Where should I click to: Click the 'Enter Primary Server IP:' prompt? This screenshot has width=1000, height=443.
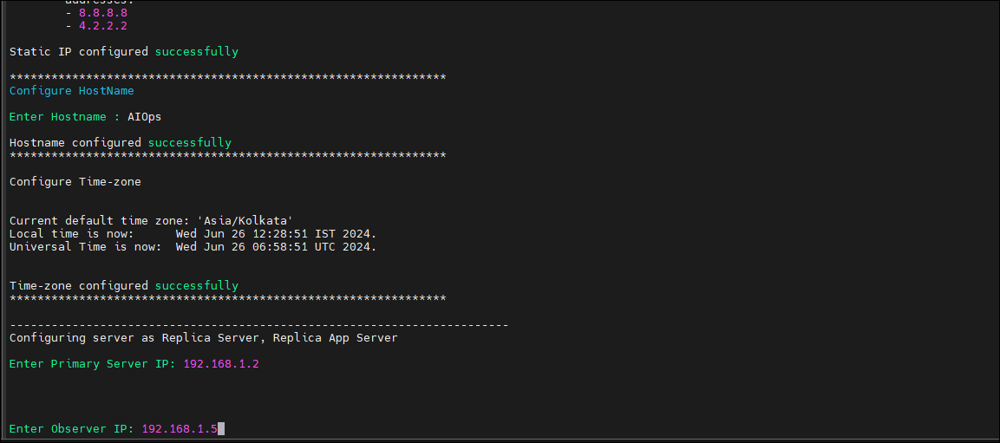[93, 364]
